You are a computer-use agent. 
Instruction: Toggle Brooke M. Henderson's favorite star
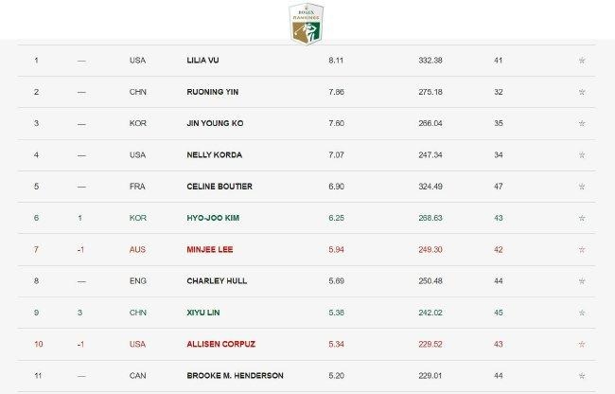pos(582,375)
